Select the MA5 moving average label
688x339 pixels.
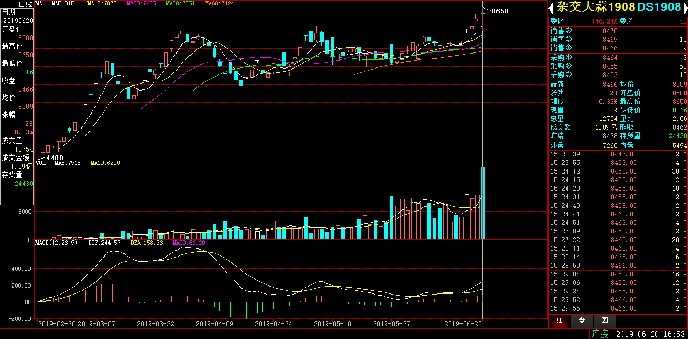(64, 4)
